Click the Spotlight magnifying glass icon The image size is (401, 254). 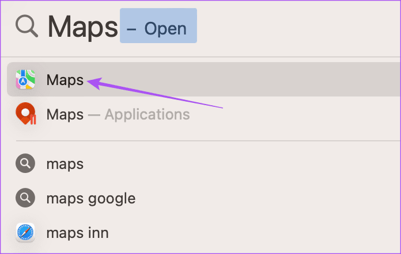[x=27, y=26]
